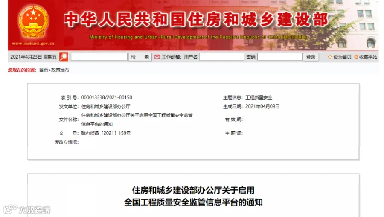
Task: Click the 登录 login button
Action: click(x=311, y=57)
